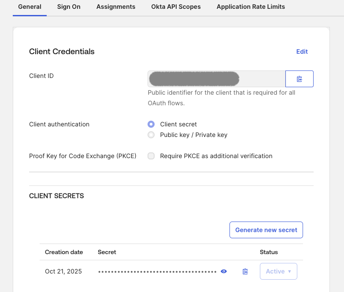Open the Active status dropdown
This screenshot has height=292, width=344.
tap(278, 271)
